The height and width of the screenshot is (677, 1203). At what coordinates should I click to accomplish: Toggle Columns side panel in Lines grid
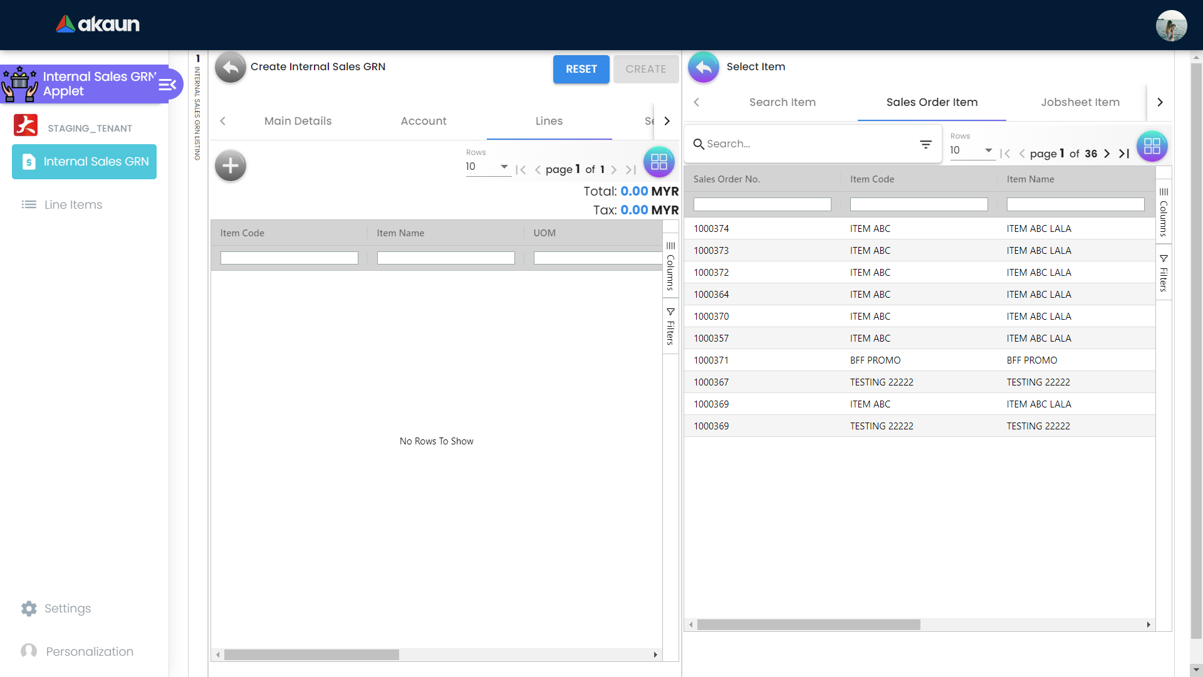tap(670, 266)
